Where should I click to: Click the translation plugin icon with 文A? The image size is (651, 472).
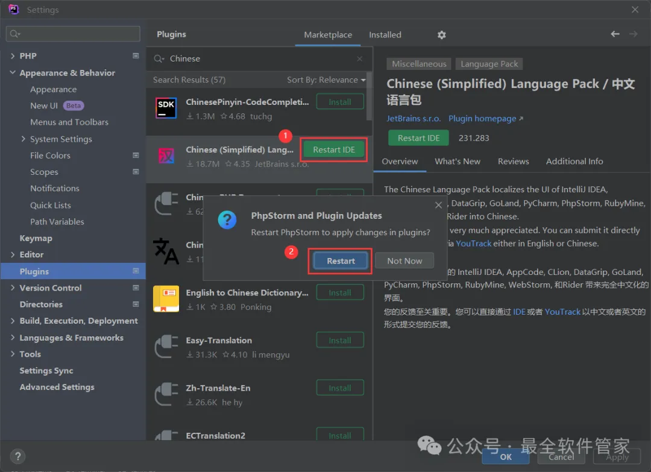point(166,251)
